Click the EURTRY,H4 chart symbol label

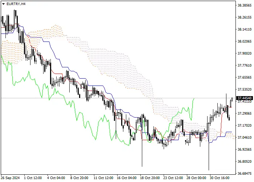[16, 4]
